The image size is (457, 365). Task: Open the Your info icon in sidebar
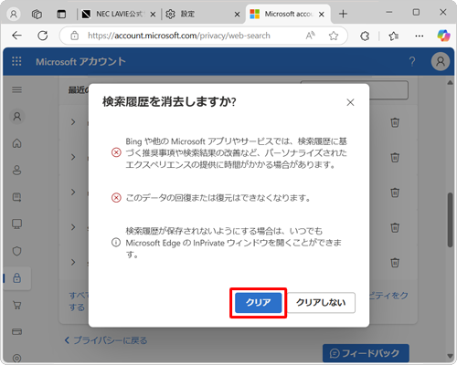pos(17,170)
